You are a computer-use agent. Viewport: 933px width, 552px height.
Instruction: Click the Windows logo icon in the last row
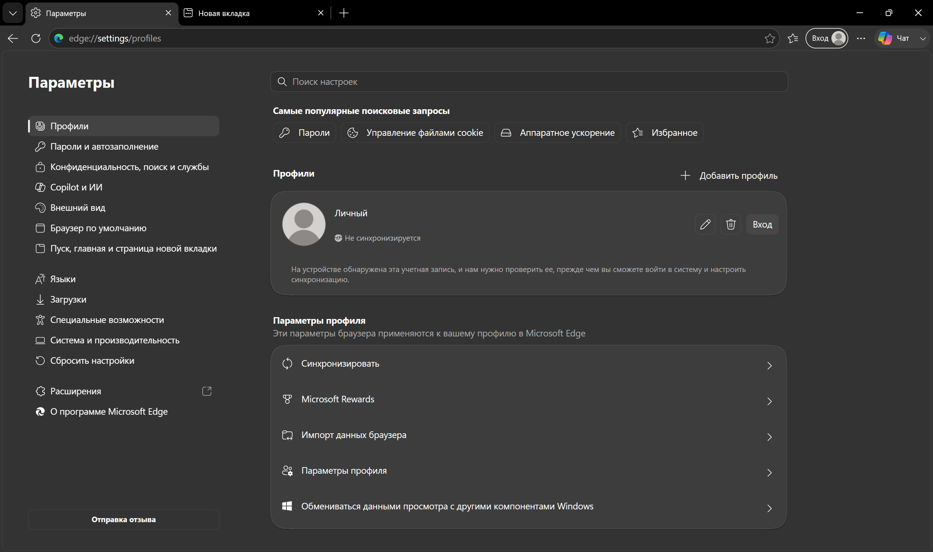click(287, 506)
